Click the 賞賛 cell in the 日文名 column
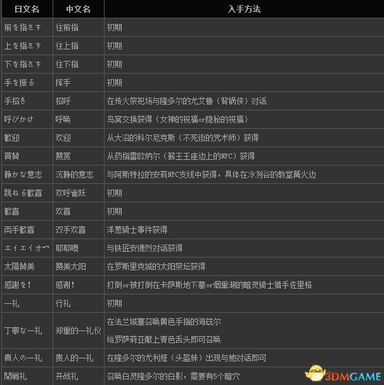Screen dimensions: 384x385 point(27,156)
